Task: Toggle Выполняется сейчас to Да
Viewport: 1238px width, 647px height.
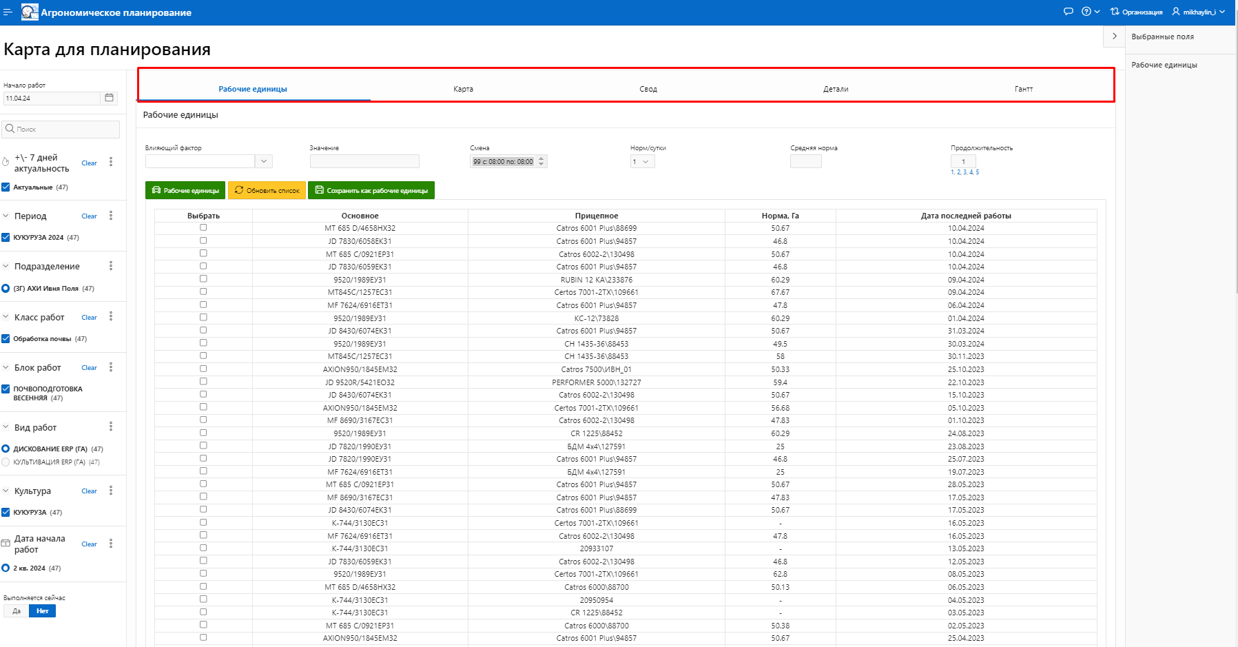Action: pos(17,611)
